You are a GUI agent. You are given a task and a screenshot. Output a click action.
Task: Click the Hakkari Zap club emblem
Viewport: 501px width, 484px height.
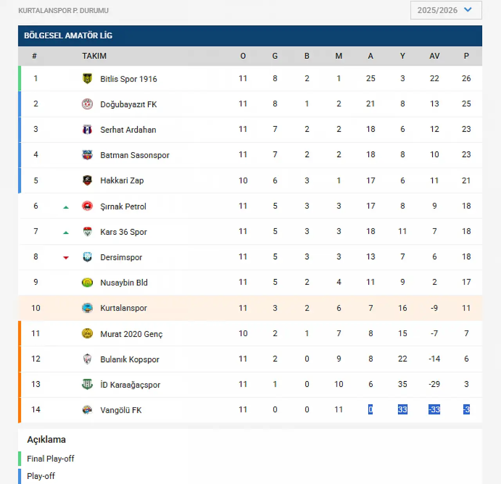(87, 180)
